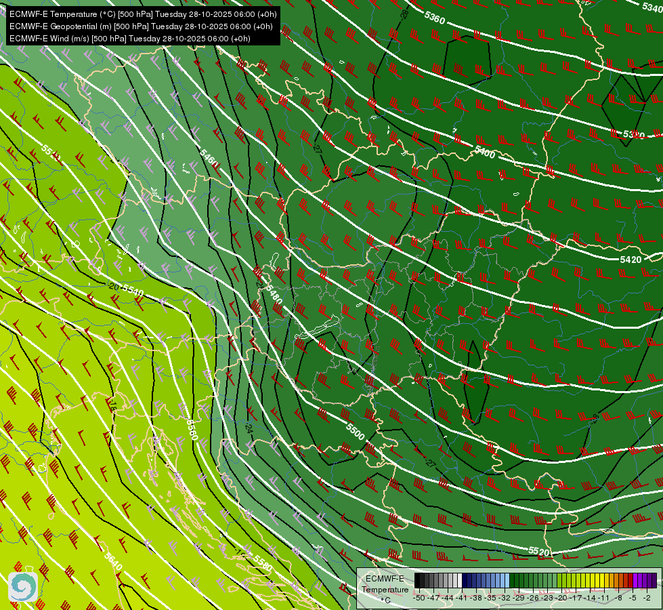Click the -23 legend scale label
The image size is (663, 610).
547,598
